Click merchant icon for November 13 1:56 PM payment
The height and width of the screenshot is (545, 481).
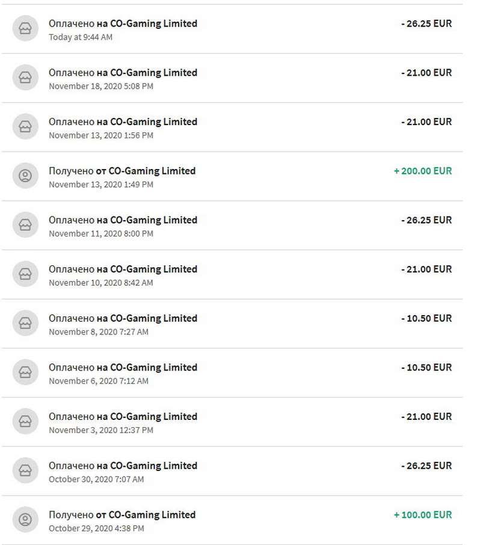tap(25, 127)
